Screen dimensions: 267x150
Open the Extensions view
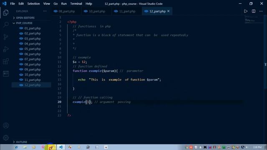[6, 61]
